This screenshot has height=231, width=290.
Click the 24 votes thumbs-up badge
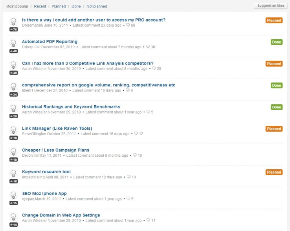pyautogui.click(x=13, y=95)
